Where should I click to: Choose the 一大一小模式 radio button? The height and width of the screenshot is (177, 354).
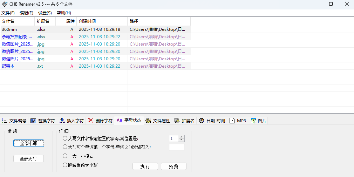tap(65, 156)
